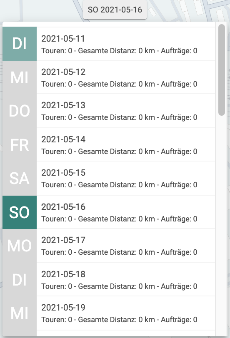230x338 pixels.
Task: Open the 2021-05-17 day entry
Action: (126, 246)
